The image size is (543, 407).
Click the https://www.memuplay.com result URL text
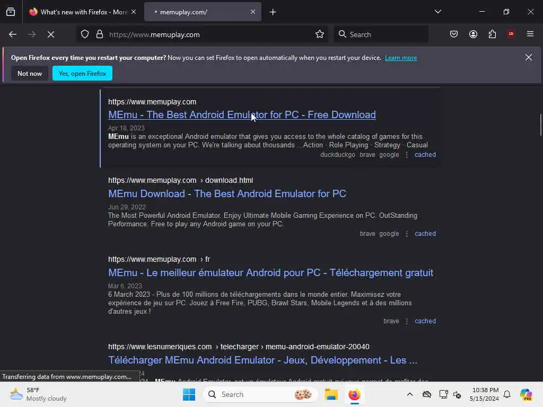point(152,102)
